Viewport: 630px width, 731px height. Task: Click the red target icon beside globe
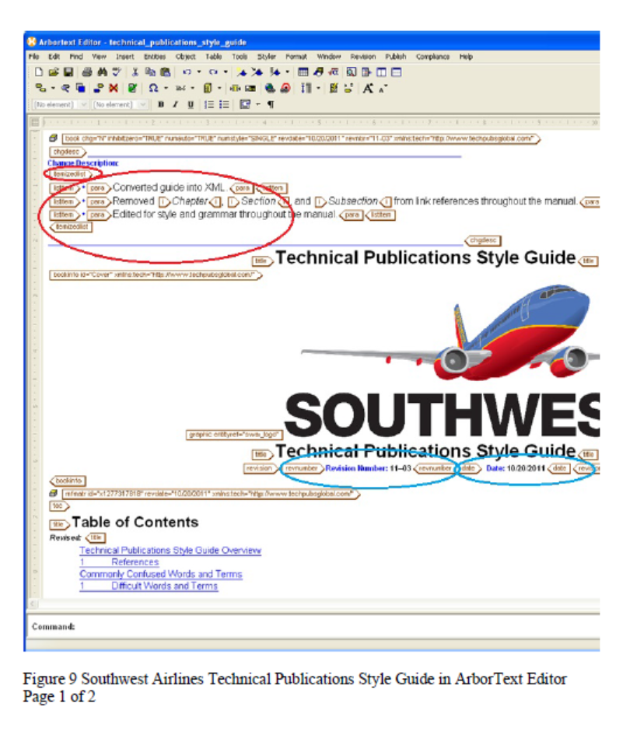(x=285, y=88)
